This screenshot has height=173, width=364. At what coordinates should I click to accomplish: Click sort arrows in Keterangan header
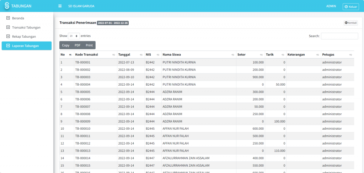[x=317, y=55]
